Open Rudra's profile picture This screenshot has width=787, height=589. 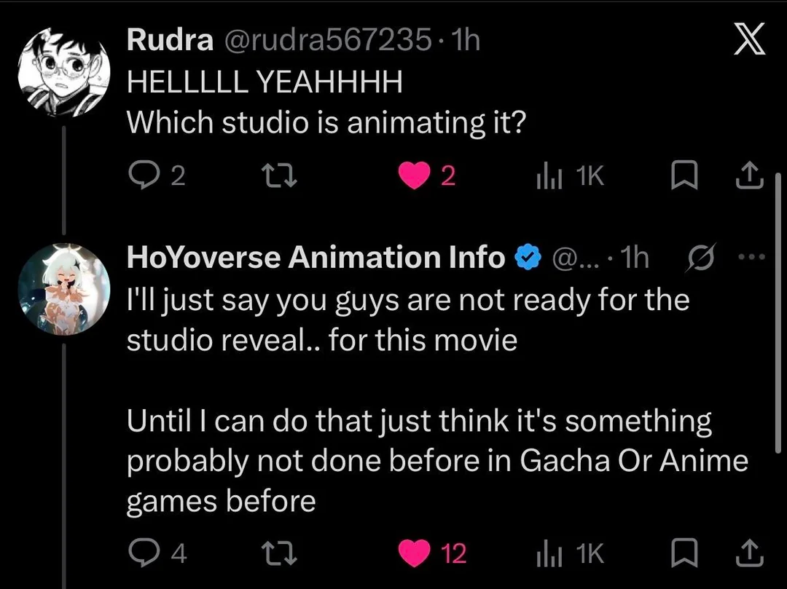(63, 71)
